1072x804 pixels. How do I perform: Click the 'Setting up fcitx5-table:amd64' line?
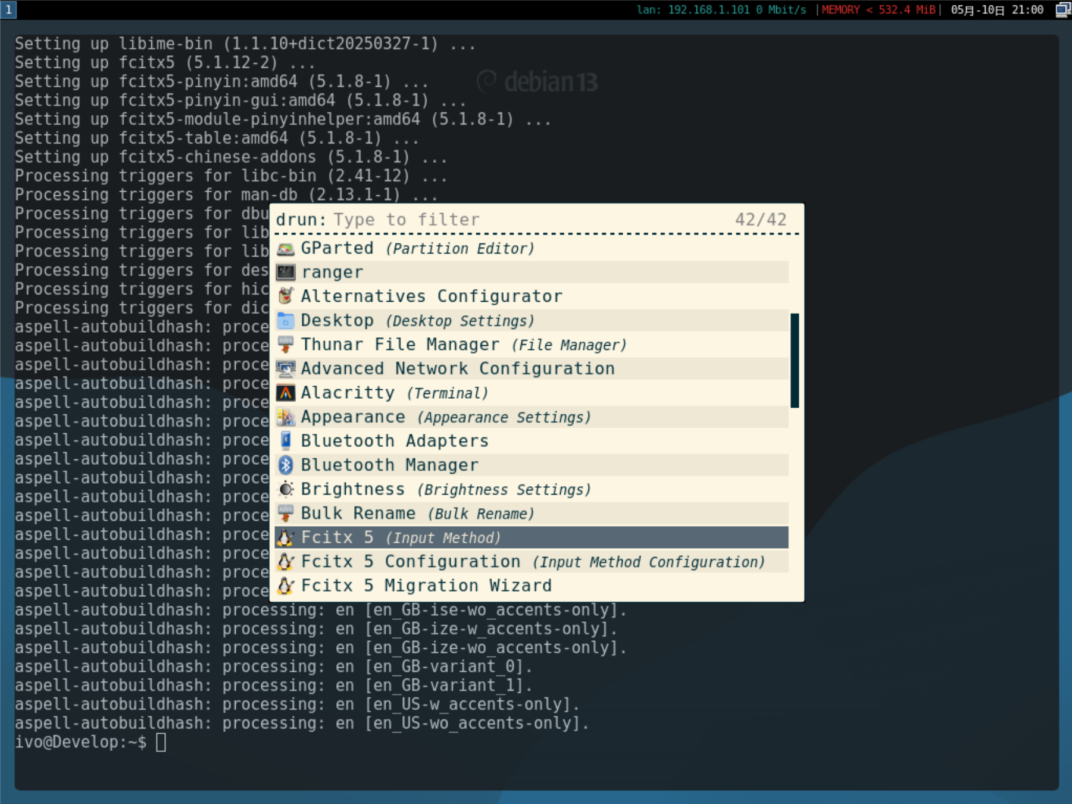click(x=217, y=138)
